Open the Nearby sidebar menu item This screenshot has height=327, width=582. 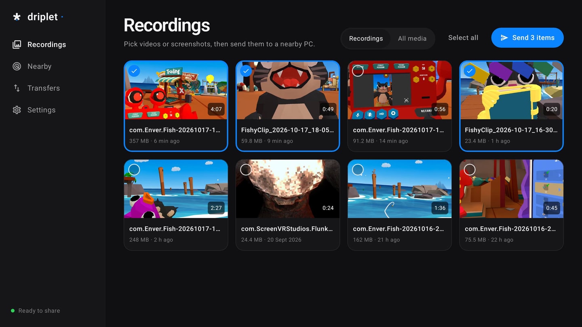click(x=39, y=66)
